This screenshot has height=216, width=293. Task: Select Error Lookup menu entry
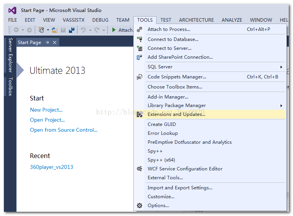click(x=210, y=133)
